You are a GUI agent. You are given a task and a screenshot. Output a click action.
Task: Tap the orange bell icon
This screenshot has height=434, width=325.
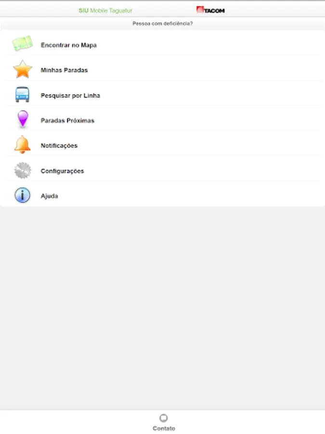pyautogui.click(x=22, y=145)
